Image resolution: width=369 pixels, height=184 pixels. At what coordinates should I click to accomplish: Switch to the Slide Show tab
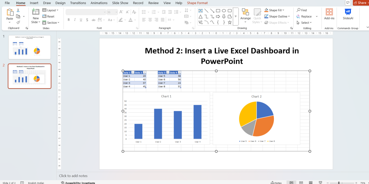[121, 3]
